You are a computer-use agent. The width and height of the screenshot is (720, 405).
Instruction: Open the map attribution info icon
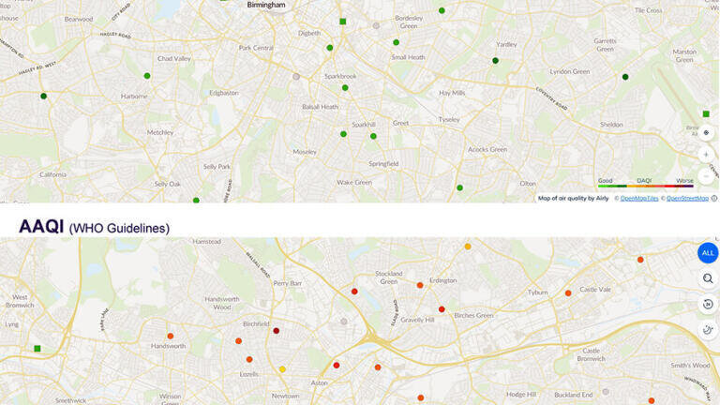point(714,199)
